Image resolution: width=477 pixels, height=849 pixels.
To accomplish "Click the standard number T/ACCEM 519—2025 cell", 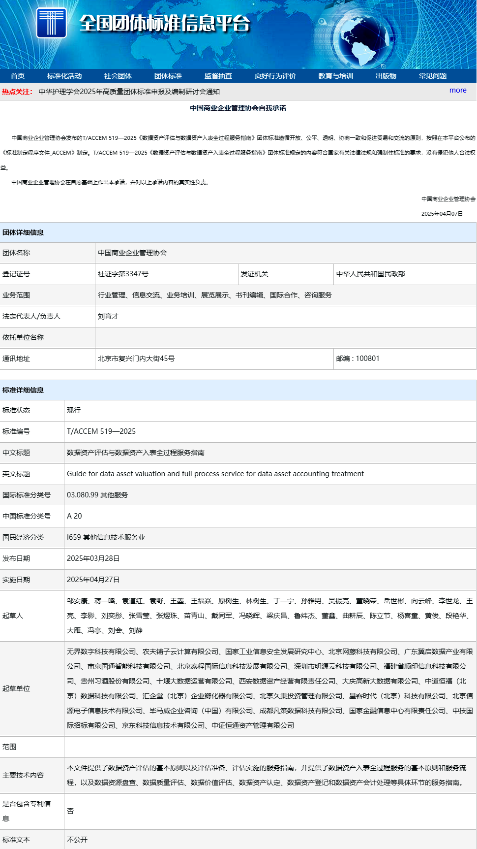I will [x=101, y=431].
